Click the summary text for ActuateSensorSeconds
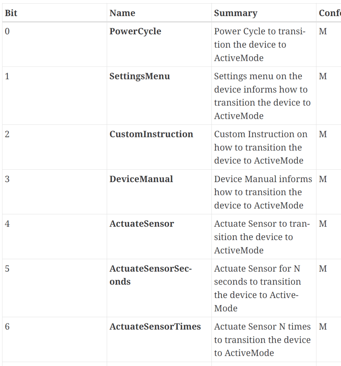Screen dimensions: 341x366 point(257,288)
